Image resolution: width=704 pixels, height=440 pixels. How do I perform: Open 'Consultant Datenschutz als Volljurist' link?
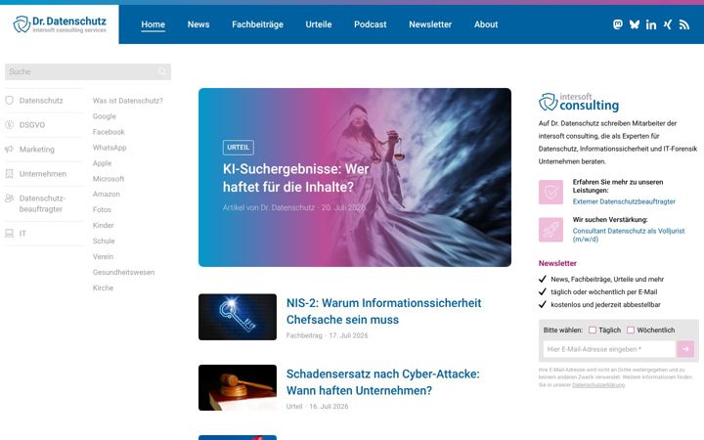(629, 235)
